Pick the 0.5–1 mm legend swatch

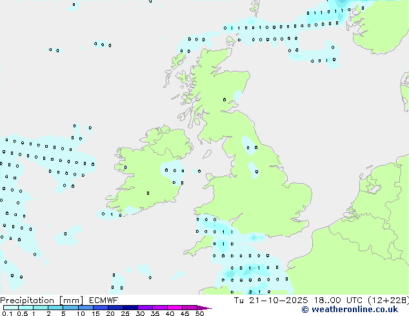26,308
